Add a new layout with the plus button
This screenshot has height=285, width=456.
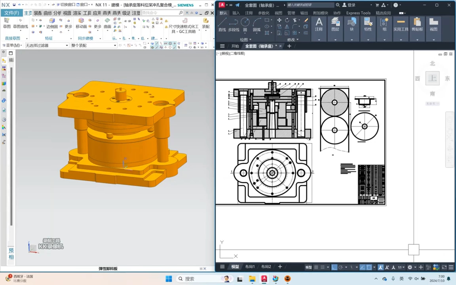click(280, 267)
